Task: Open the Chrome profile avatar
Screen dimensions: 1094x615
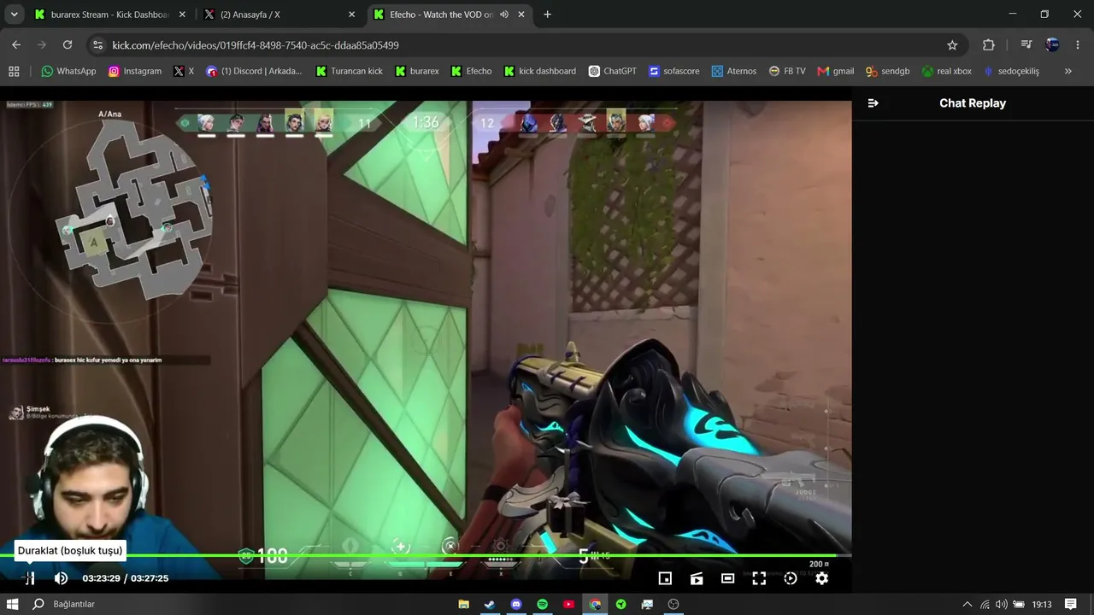Action: point(1052,45)
